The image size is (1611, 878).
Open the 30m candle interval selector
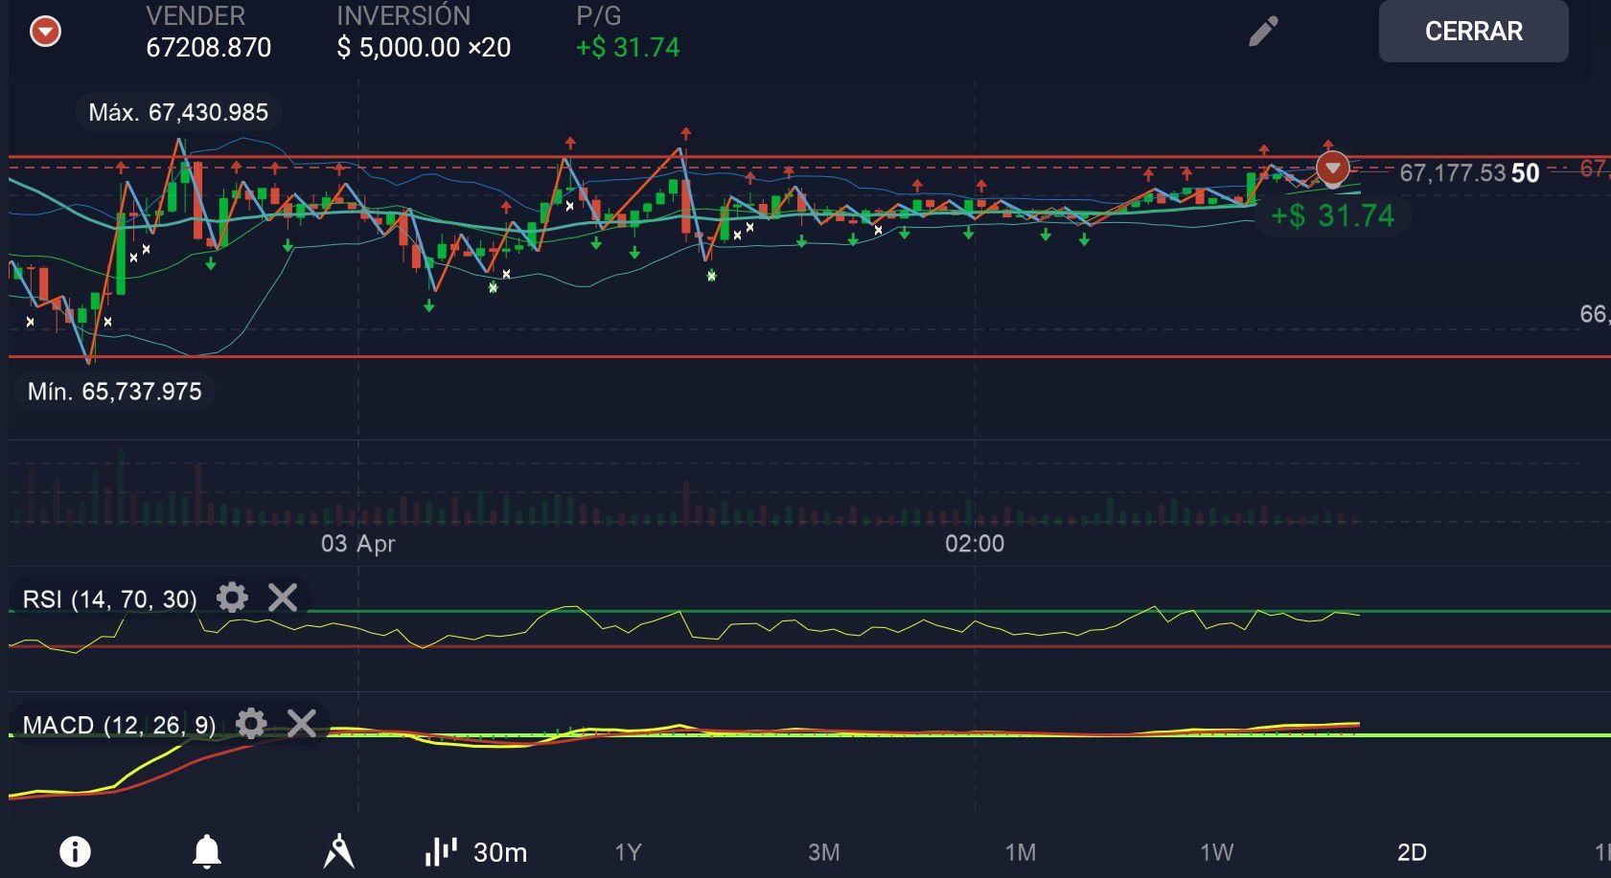(499, 852)
